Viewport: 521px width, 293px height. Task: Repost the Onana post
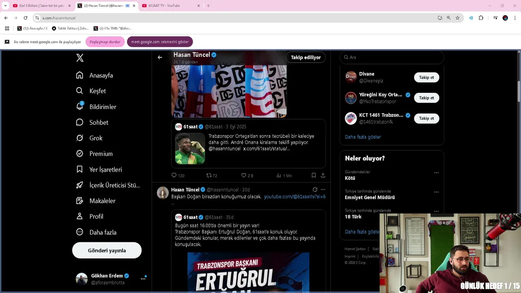tap(212, 175)
